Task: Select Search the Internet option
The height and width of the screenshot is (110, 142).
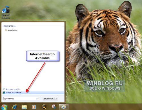Action: coord(33,92)
